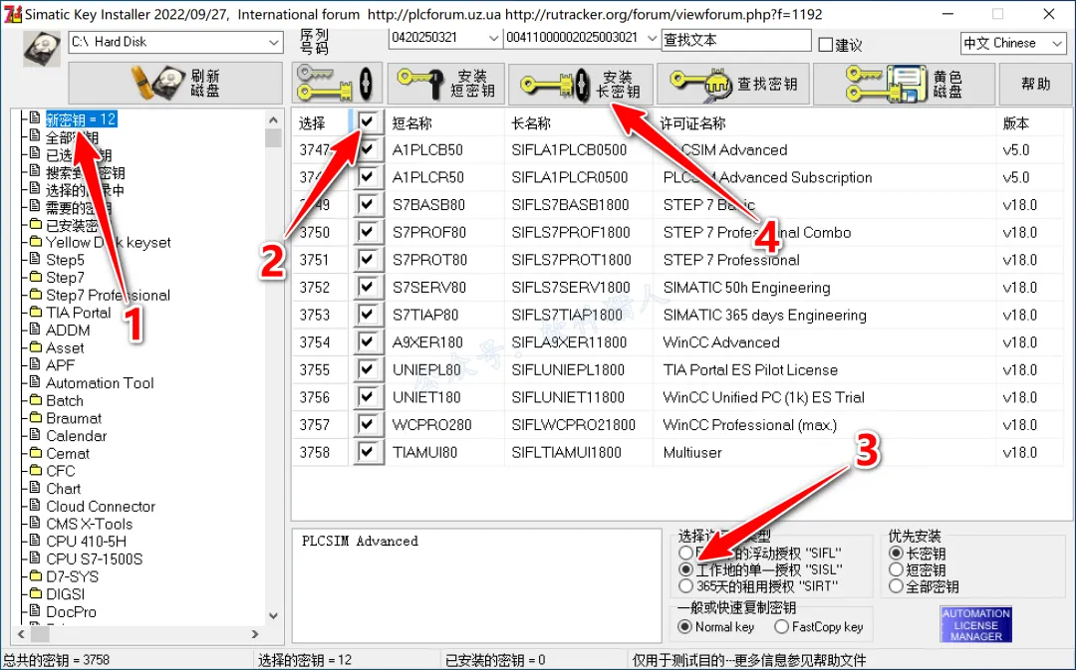Uncheck the A1PLCR50 row checkbox
The width and height of the screenshot is (1076, 670).
(x=367, y=177)
